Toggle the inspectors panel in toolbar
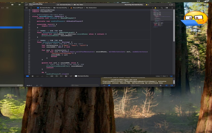The width and height of the screenshot is (212, 133). pos(171,5)
